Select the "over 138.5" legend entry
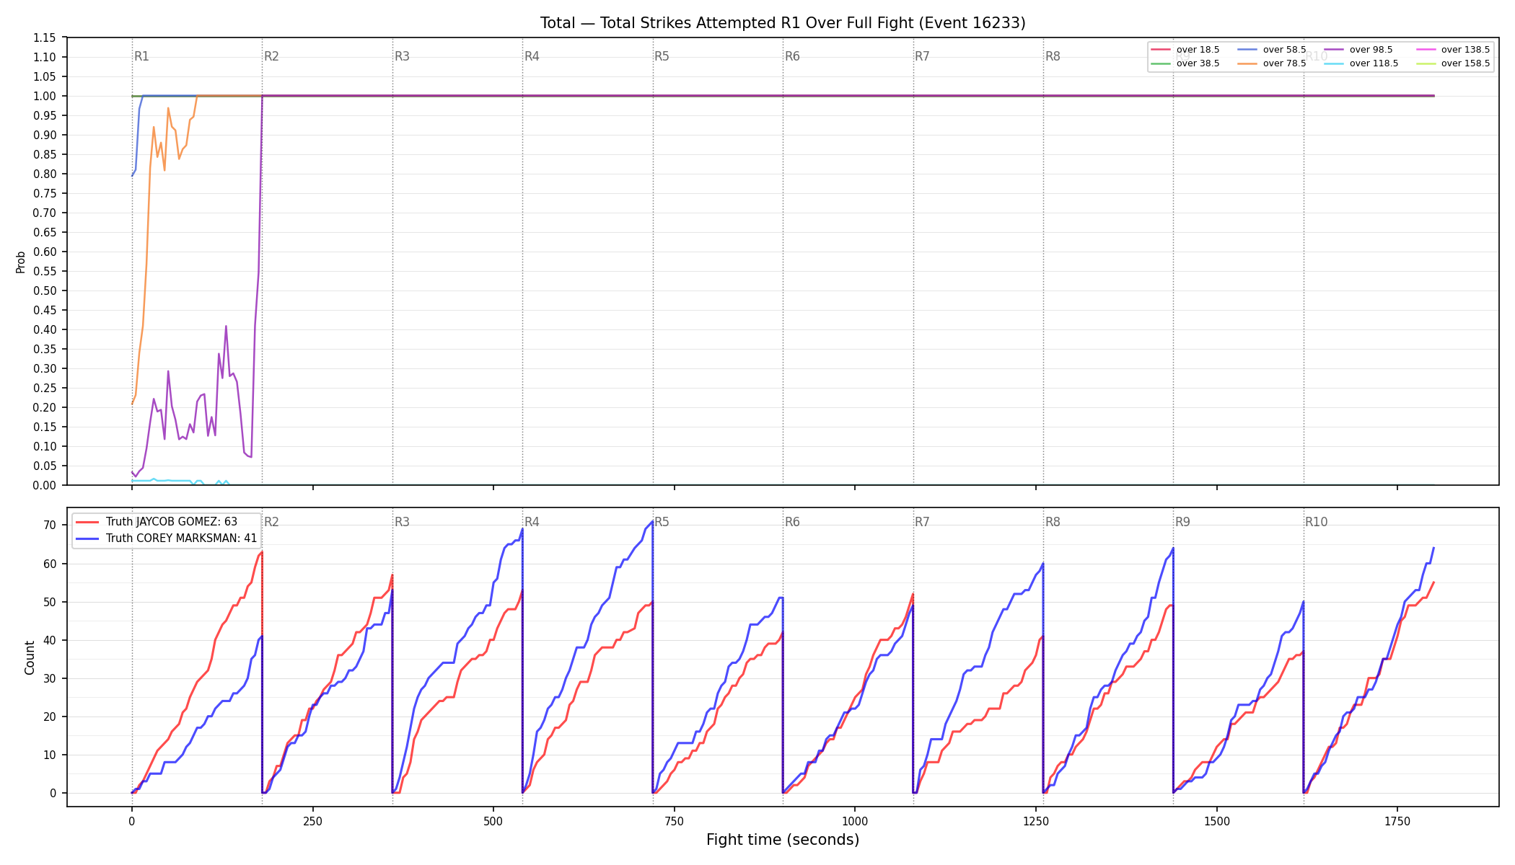The height and width of the screenshot is (865, 1515). pyautogui.click(x=1452, y=50)
